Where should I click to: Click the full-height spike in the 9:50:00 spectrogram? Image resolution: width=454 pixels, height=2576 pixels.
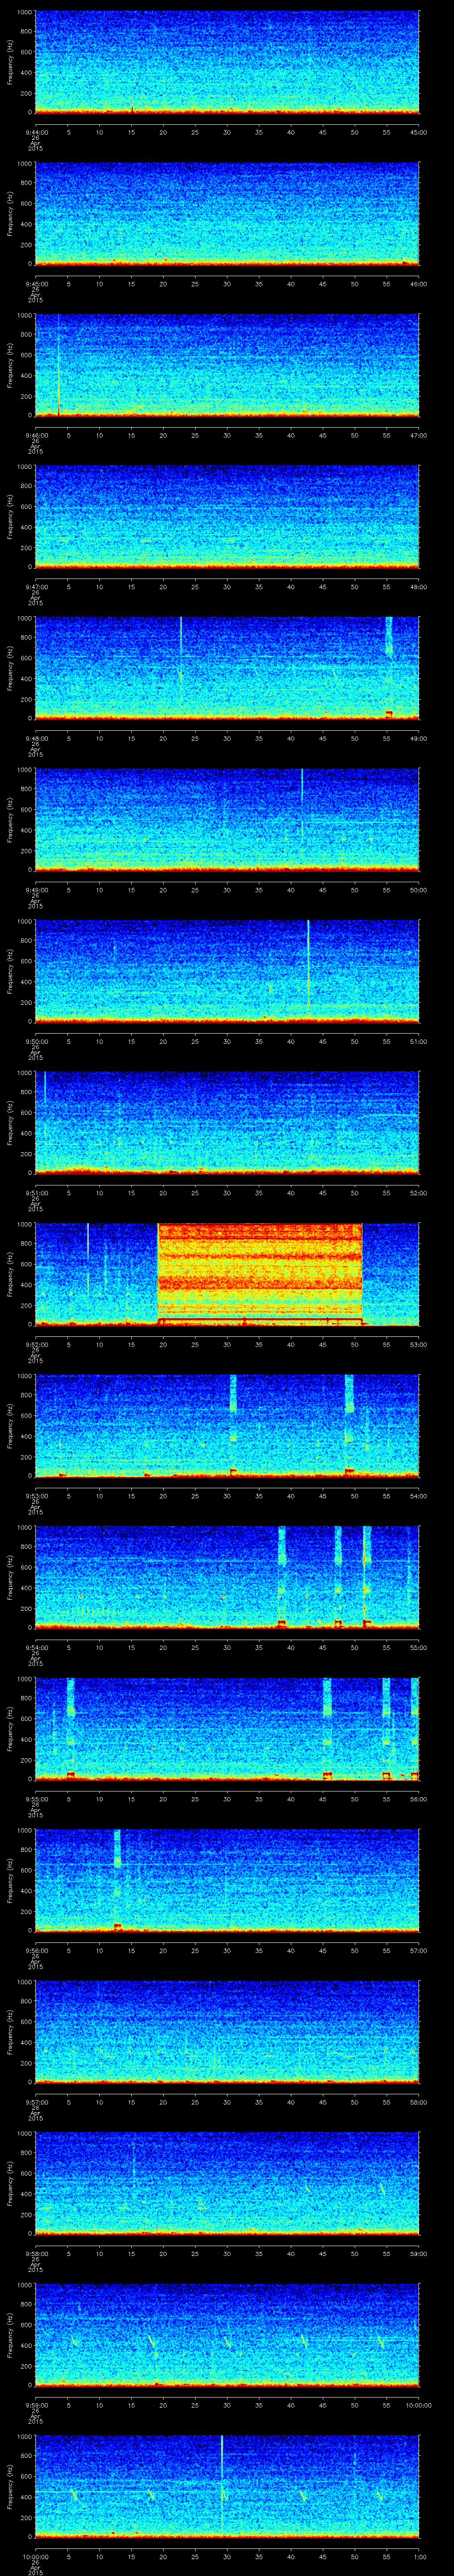coord(308,965)
